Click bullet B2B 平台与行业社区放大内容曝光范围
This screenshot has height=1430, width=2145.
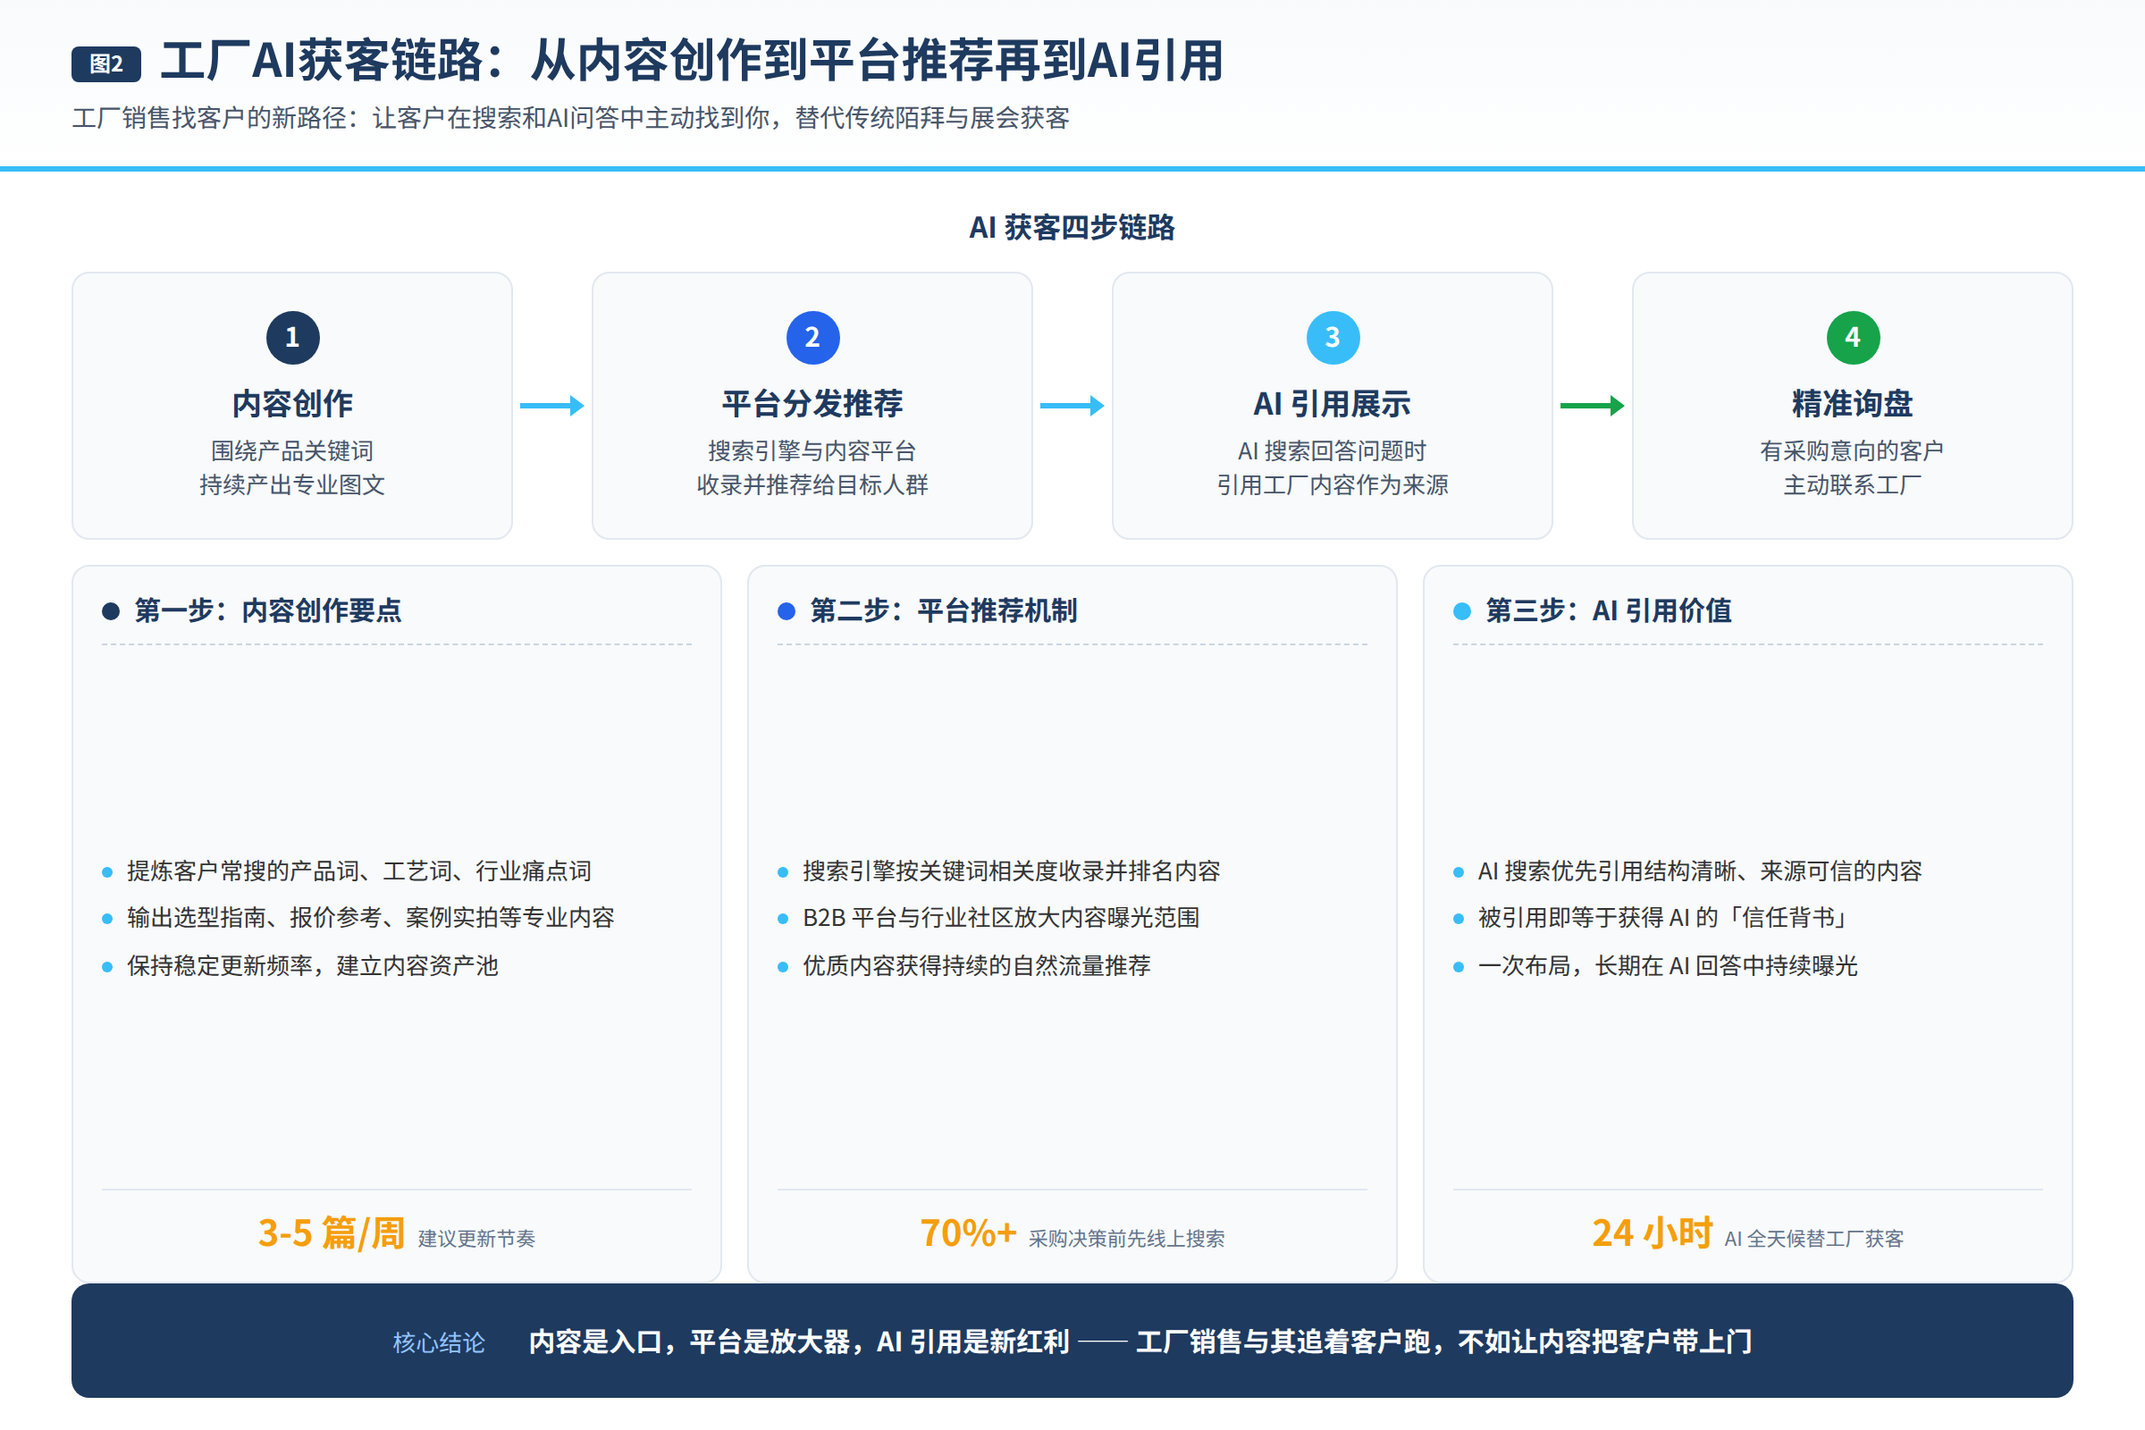tap(1001, 918)
